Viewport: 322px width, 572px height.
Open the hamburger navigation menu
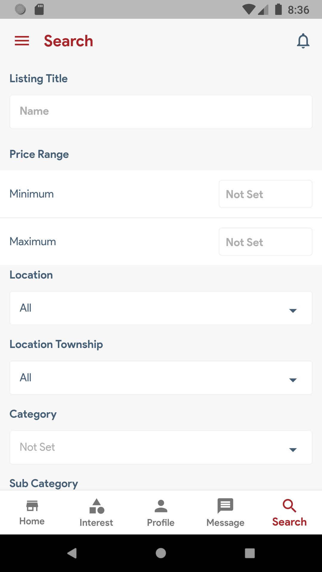pyautogui.click(x=22, y=41)
